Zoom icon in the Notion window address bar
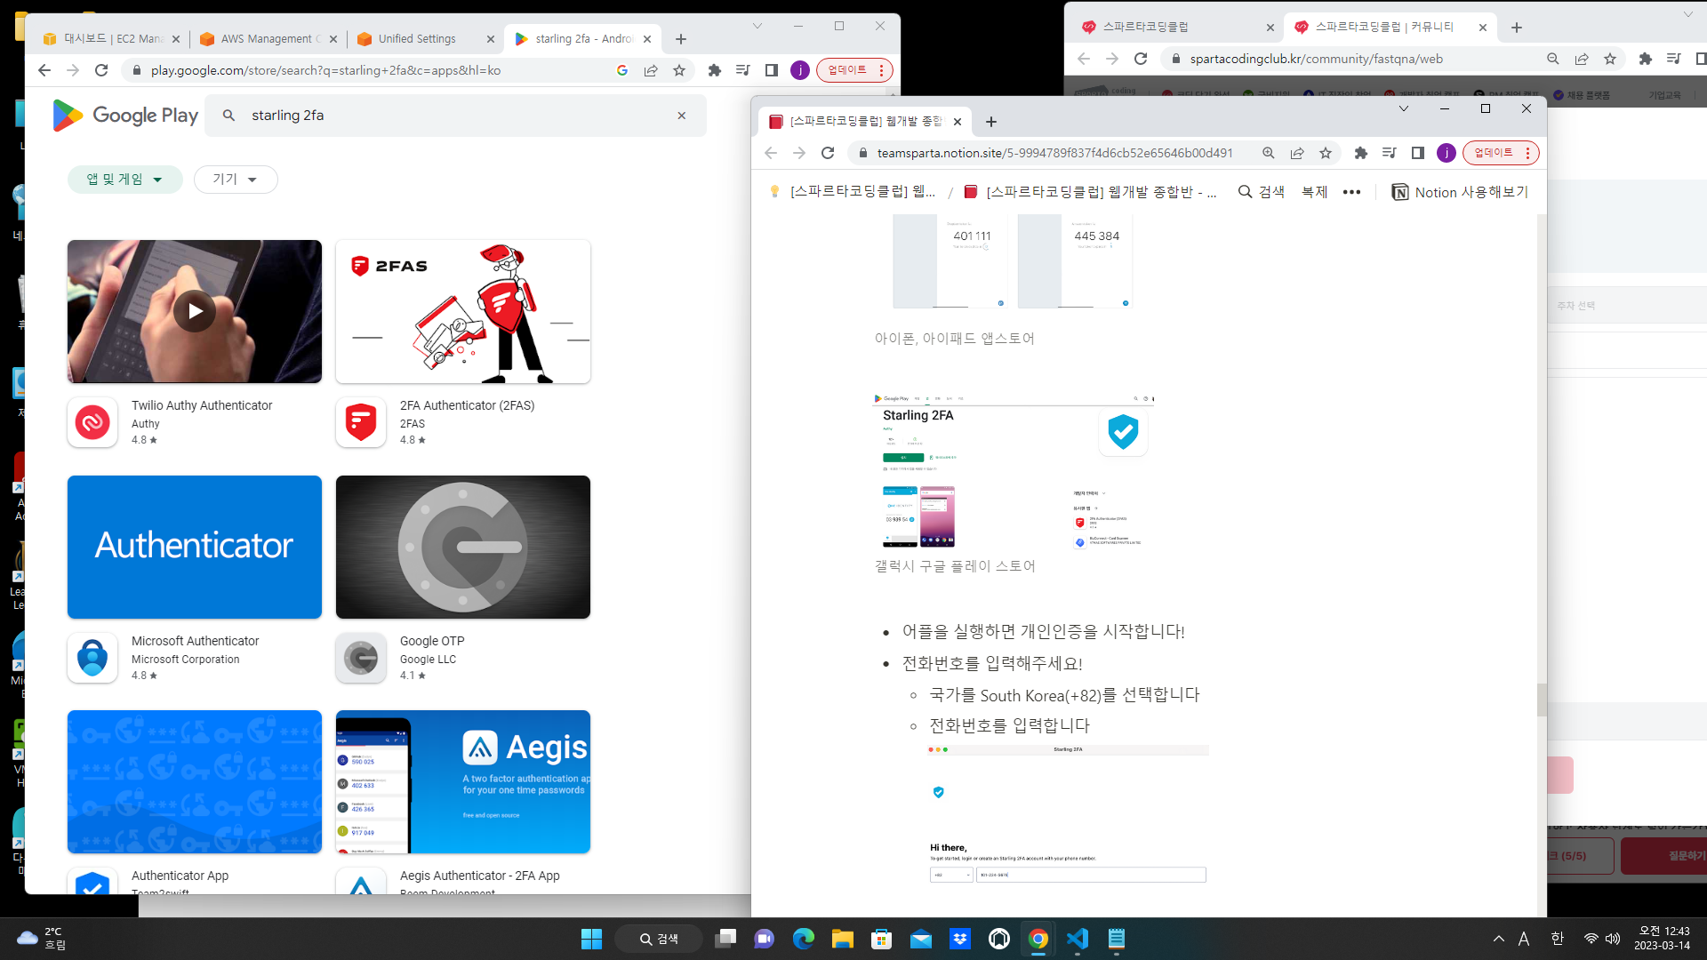1707x960 pixels. point(1269,153)
